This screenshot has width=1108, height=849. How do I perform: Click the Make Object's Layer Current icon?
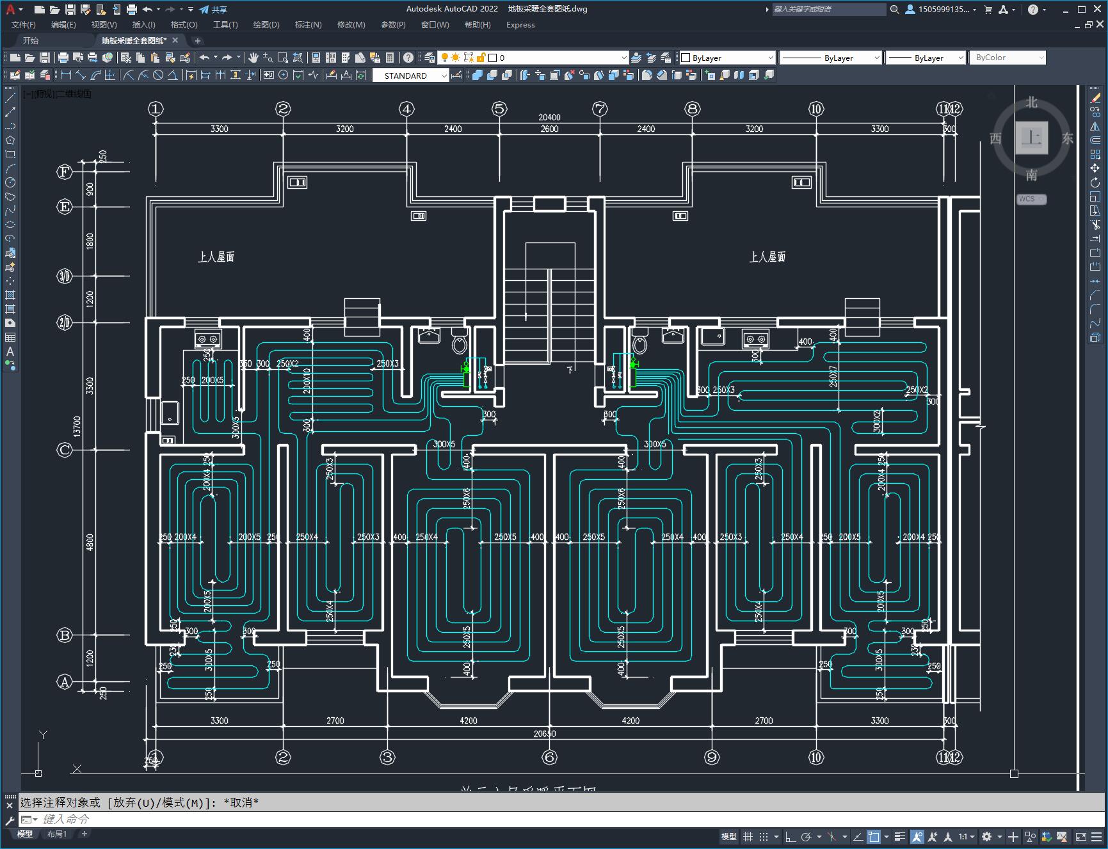coord(636,58)
